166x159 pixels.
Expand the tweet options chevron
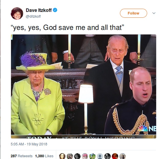[x=154, y=13]
